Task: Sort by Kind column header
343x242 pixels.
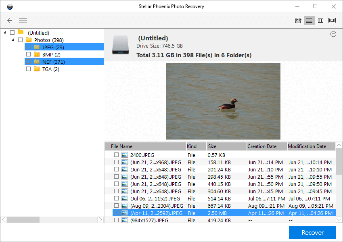Action: tap(196, 146)
